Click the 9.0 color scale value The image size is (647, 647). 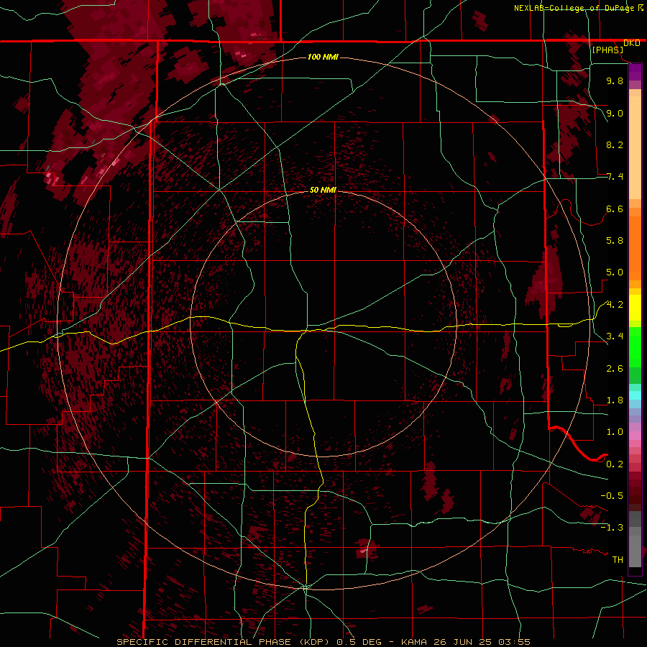pos(615,113)
